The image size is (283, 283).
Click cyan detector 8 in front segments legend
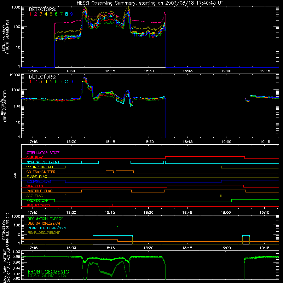(x=67, y=14)
